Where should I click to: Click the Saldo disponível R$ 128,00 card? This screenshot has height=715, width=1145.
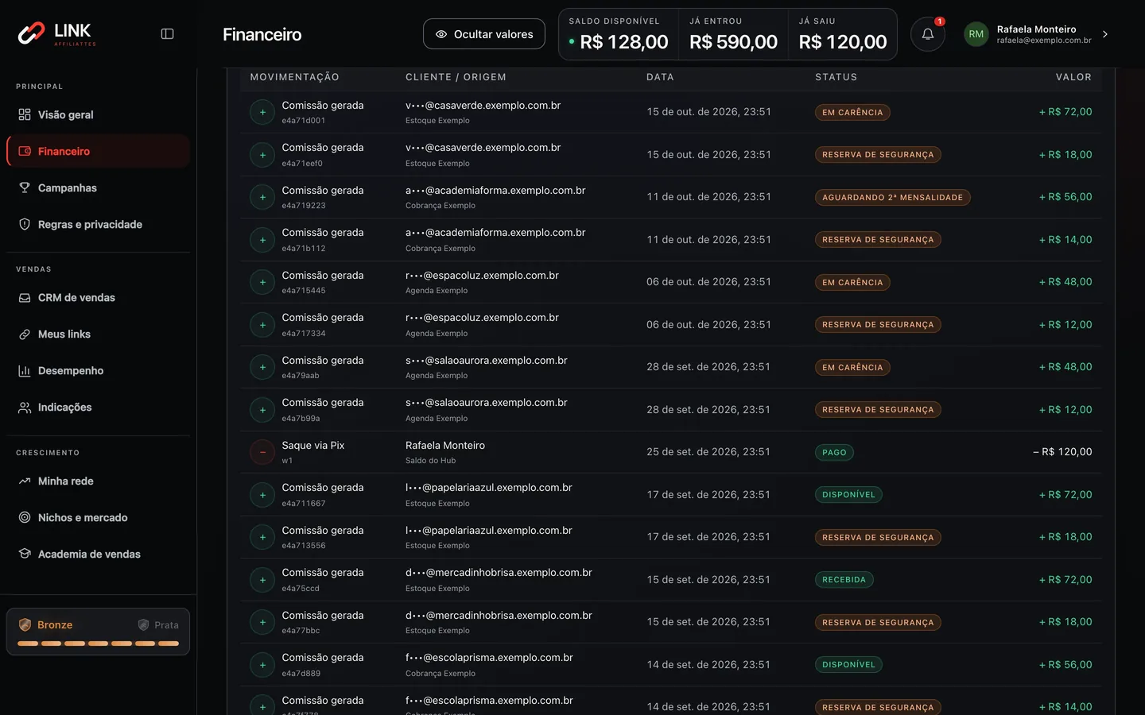[619, 34]
